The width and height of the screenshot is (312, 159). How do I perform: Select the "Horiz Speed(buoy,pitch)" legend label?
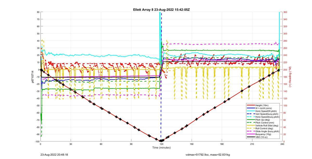pos(267,117)
